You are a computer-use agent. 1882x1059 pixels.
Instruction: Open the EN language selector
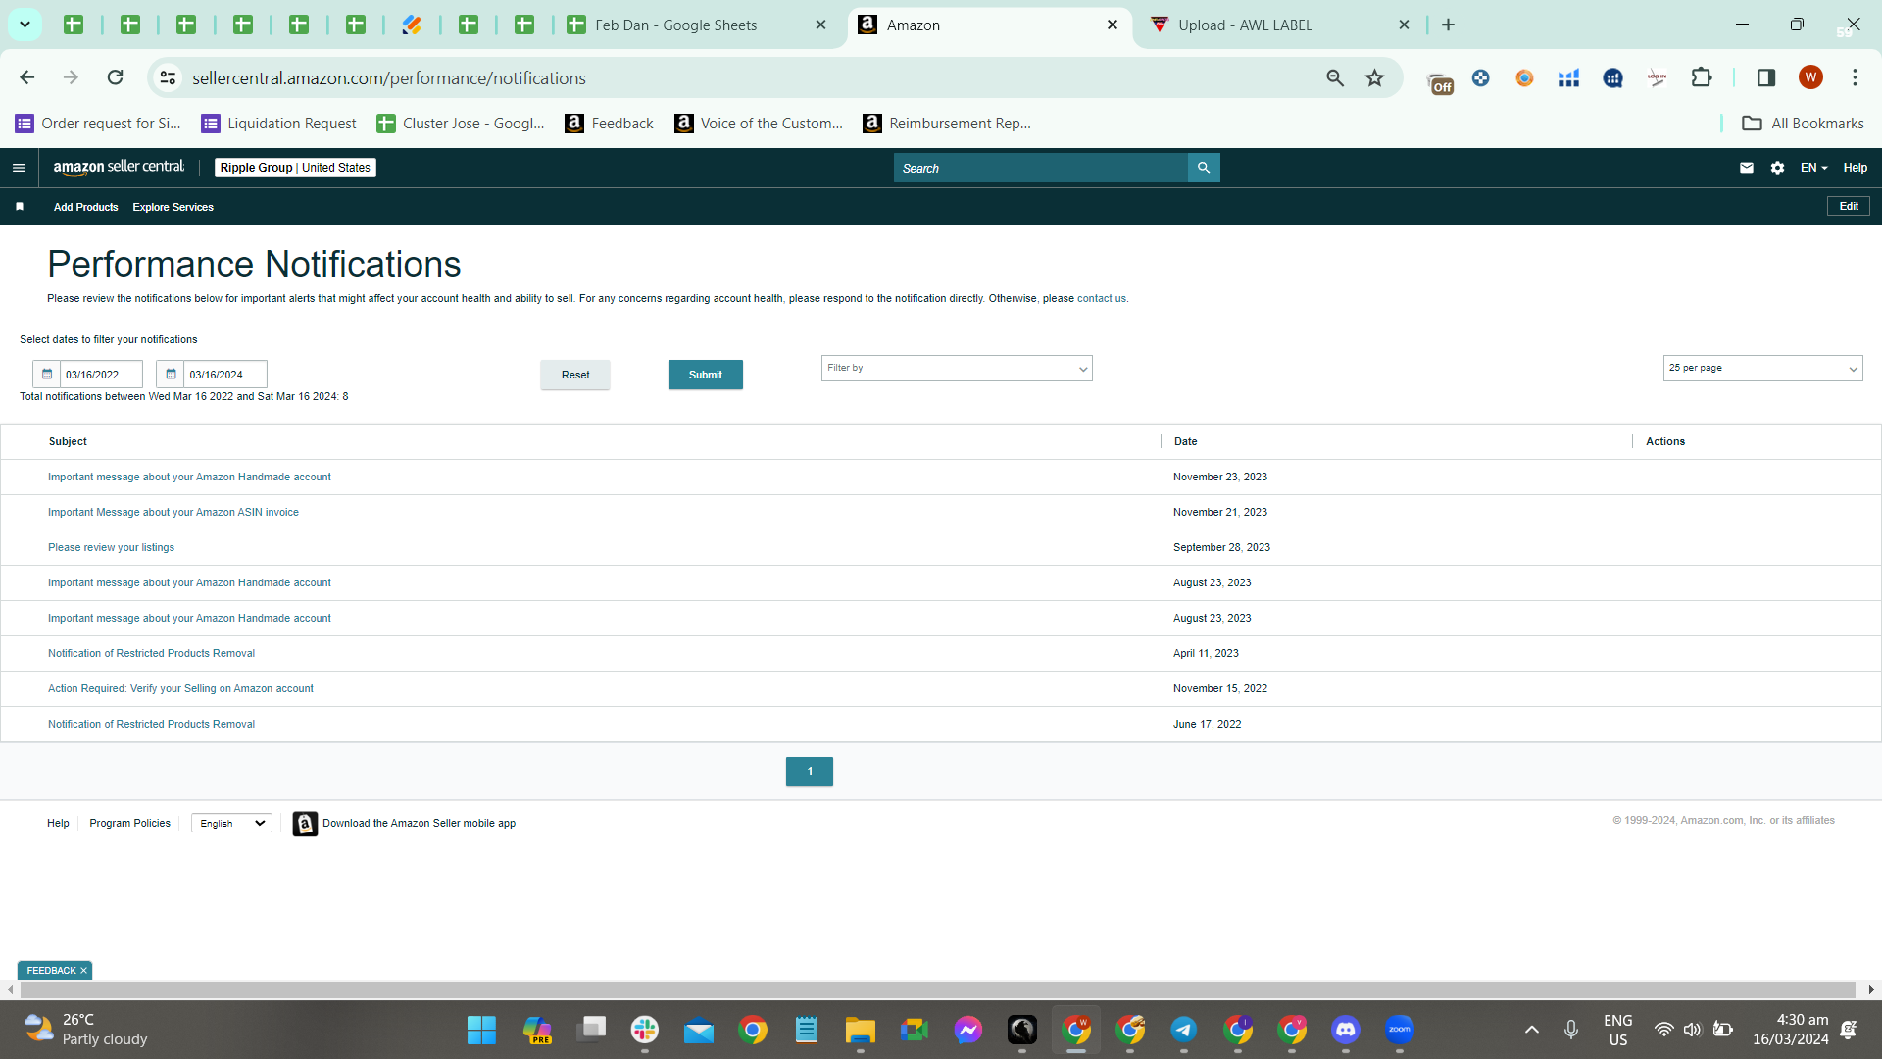click(x=1813, y=168)
